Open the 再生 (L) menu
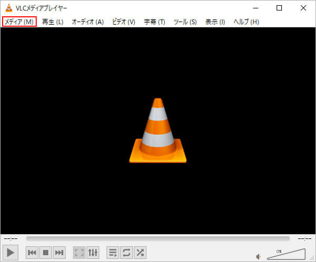 [53, 22]
